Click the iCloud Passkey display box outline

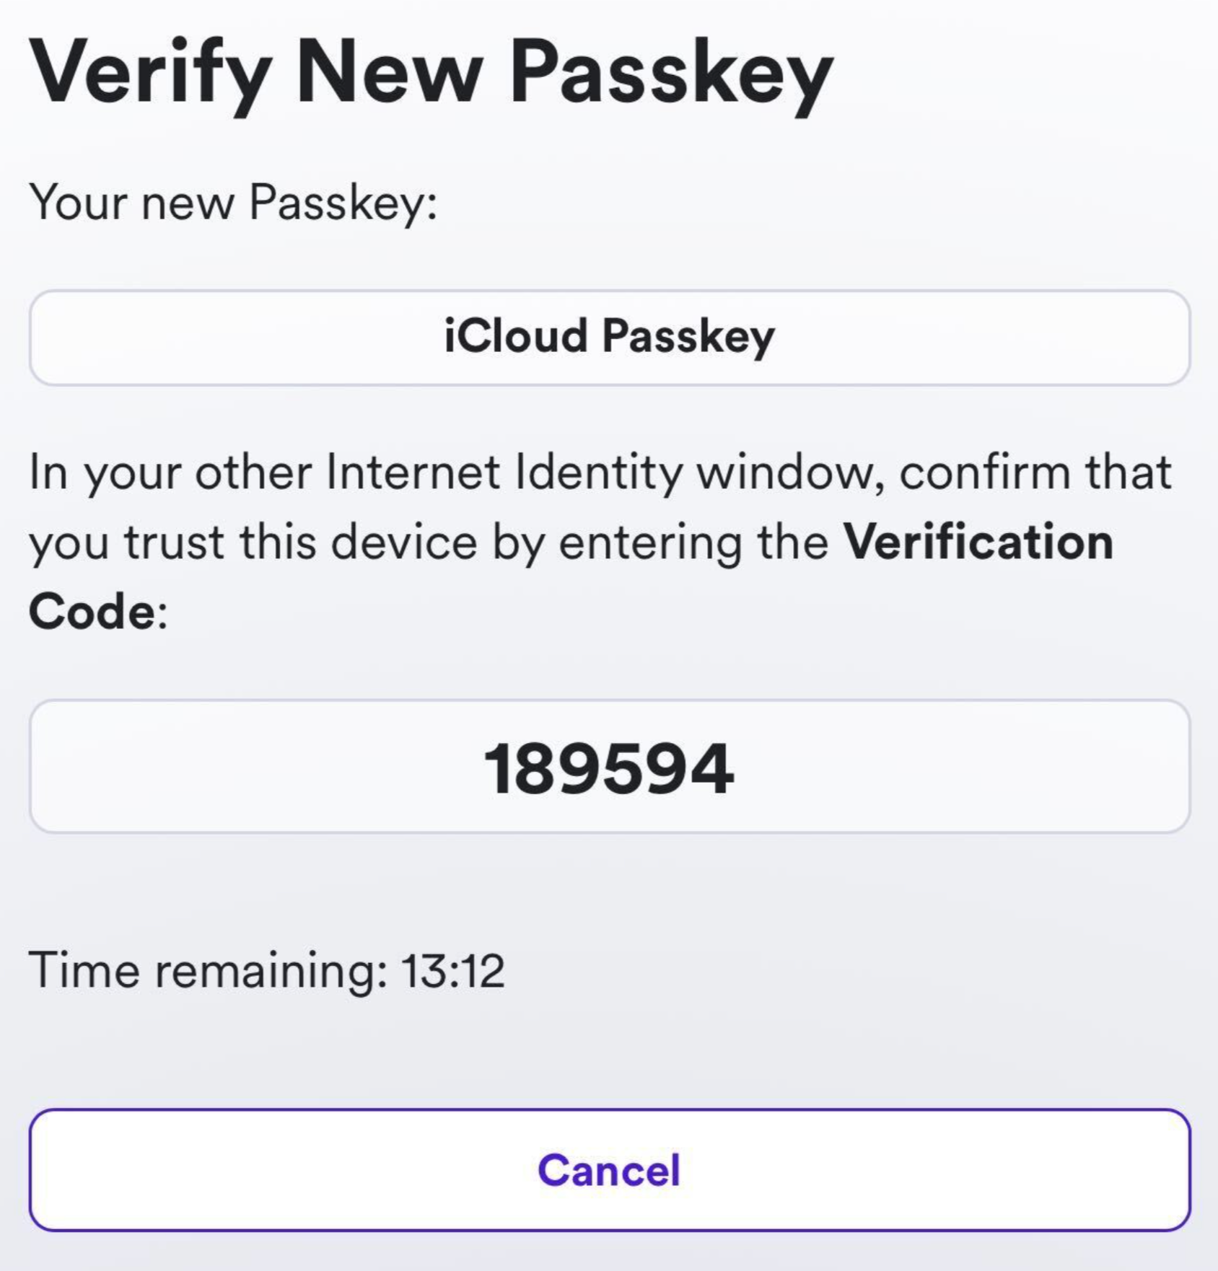(x=610, y=291)
